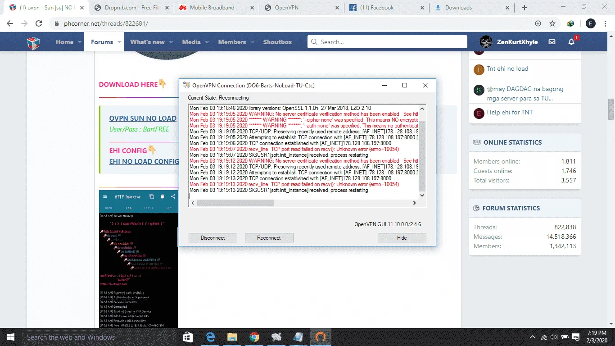615x346 pixels.
Task: Expand the Forums menu dropdown arrow
Action: 119,42
